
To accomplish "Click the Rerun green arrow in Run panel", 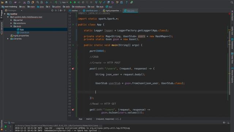I will click(x=5, y=127).
